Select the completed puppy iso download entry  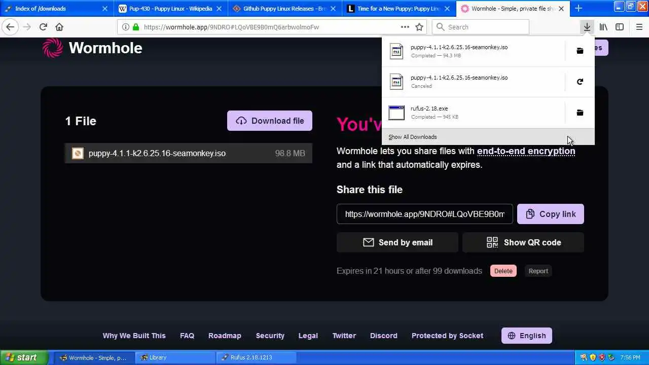tap(473, 51)
